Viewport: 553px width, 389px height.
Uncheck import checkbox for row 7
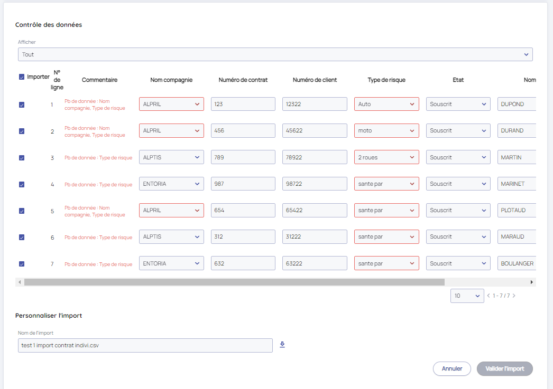coord(22,264)
